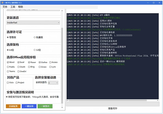Screen dimensions: 163x114
Task: Click the green 一键激活 button
Action: (x=45, y=106)
